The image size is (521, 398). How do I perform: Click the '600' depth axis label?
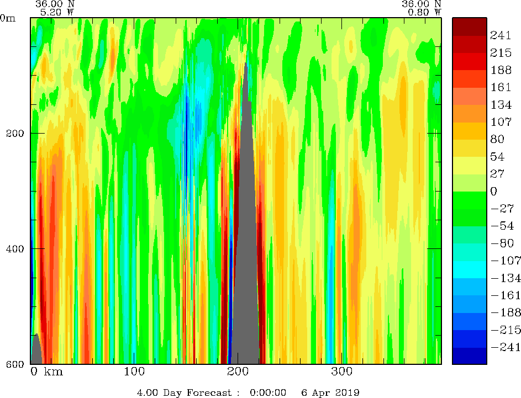pyautogui.click(x=15, y=364)
